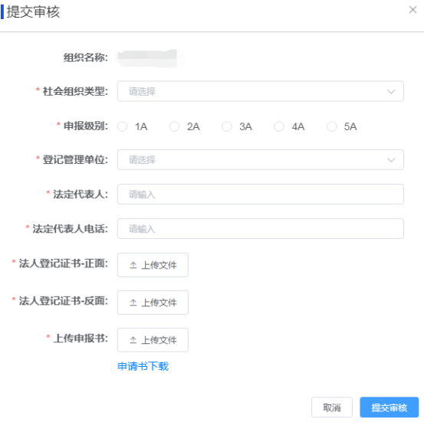
Task: Pick the 5A radio button
Action: pos(332,126)
